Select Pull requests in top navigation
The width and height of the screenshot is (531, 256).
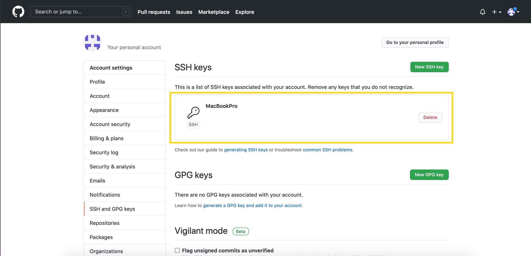coord(154,12)
